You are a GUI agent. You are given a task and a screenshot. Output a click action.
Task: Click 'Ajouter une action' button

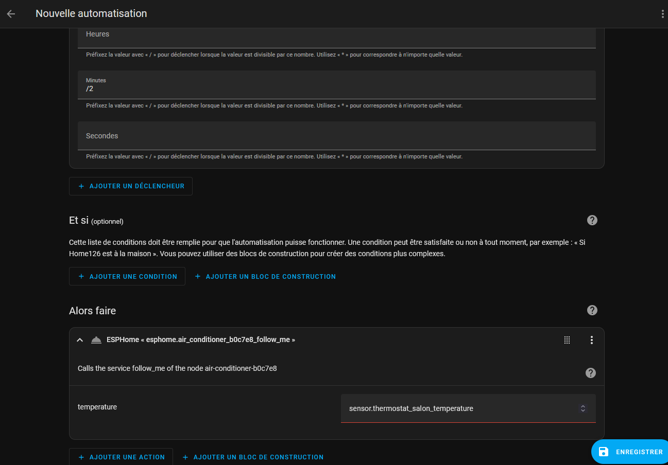[121, 457]
